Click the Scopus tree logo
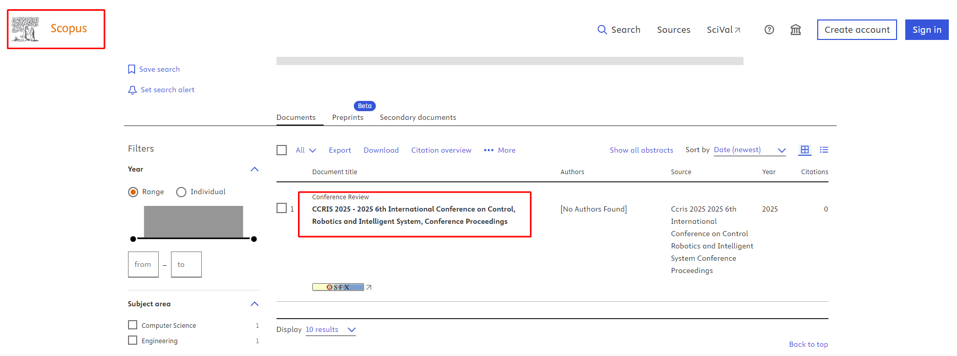The width and height of the screenshot is (957, 356). 25,29
